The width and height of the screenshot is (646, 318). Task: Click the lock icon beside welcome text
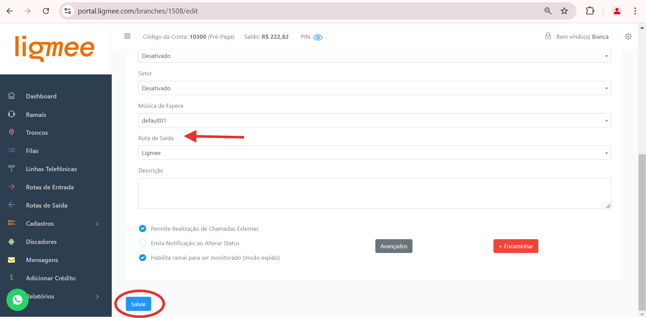[x=548, y=36]
